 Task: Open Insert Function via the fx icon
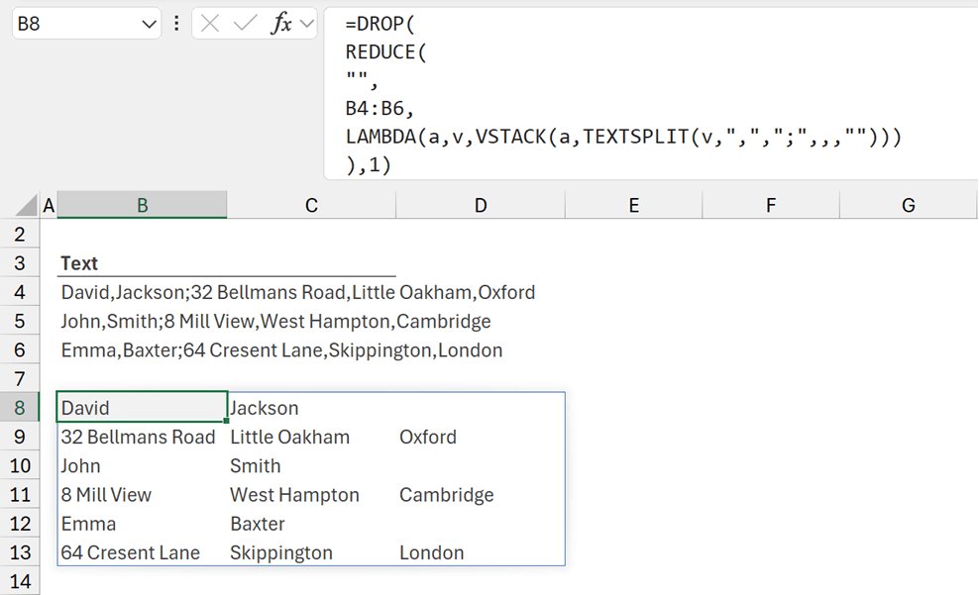[281, 24]
